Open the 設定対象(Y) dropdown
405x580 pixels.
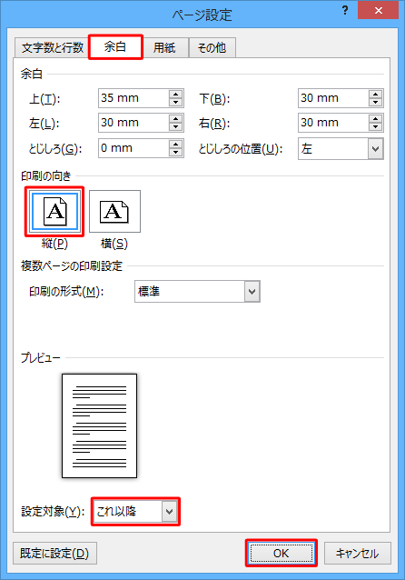169,512
